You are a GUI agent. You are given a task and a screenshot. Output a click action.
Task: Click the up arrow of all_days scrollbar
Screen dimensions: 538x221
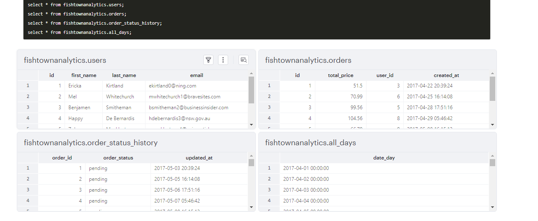tap(492, 156)
